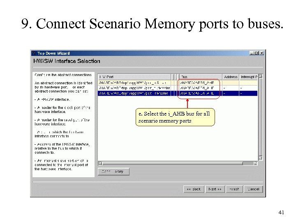Click the button below the ports table
The height and width of the screenshot is (222, 296).
pyautogui.click(x=113, y=171)
